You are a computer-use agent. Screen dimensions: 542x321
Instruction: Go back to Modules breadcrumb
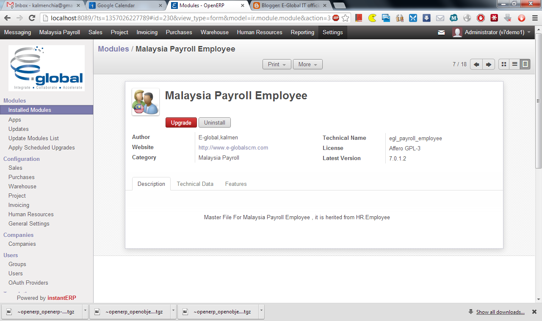pos(113,49)
